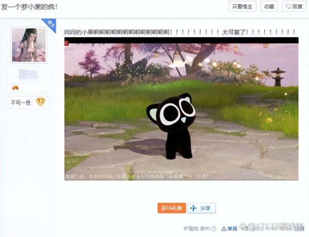Click the help icon beside IP属地
Screen dimensions: 309x237
213,229
